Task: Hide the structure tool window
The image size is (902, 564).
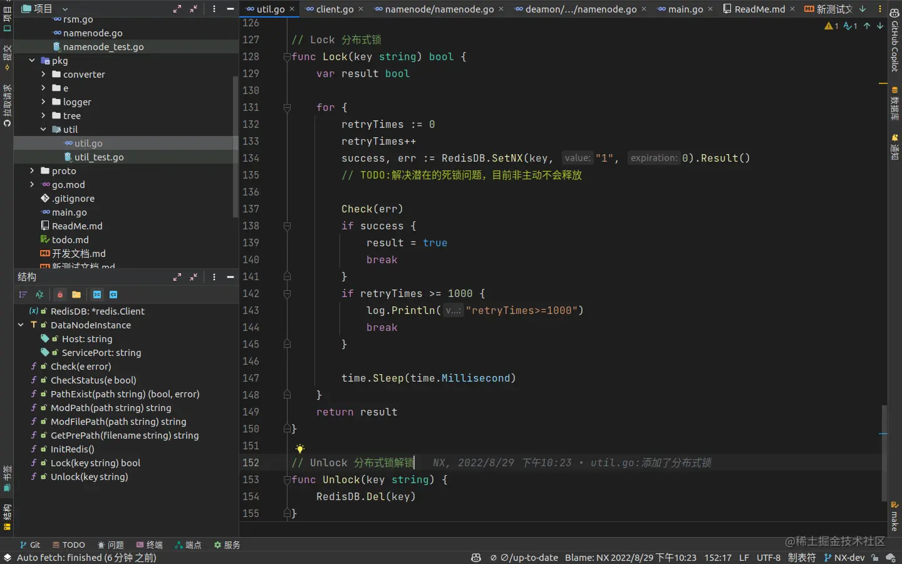Action: click(x=231, y=276)
